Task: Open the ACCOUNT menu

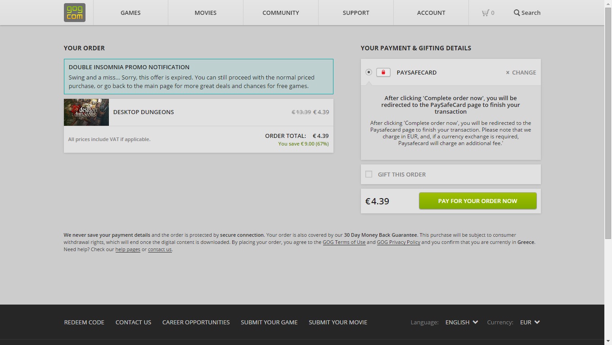Action: pos(431,13)
